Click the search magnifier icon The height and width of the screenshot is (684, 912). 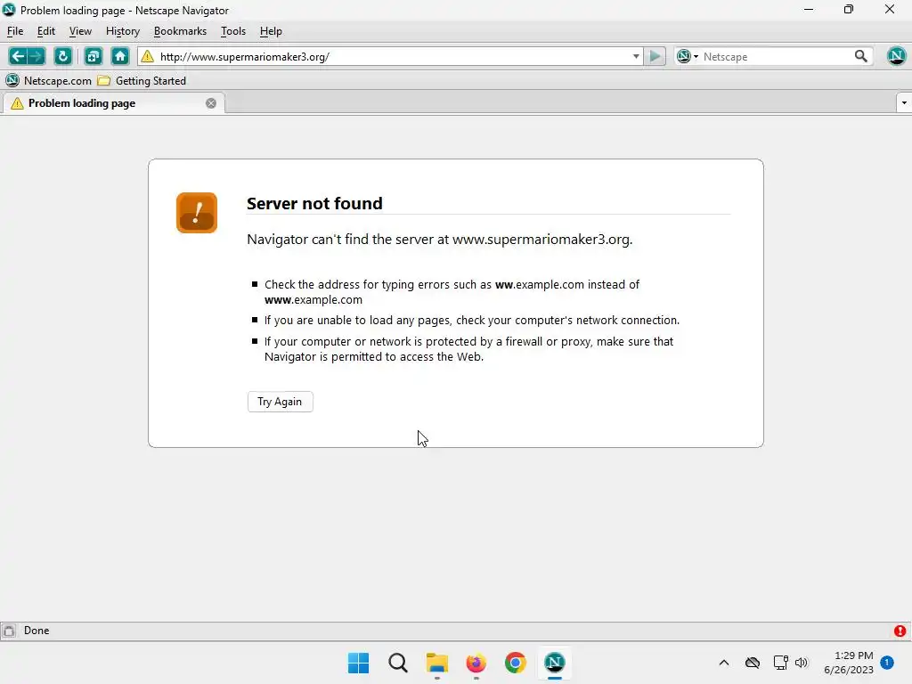tap(861, 56)
